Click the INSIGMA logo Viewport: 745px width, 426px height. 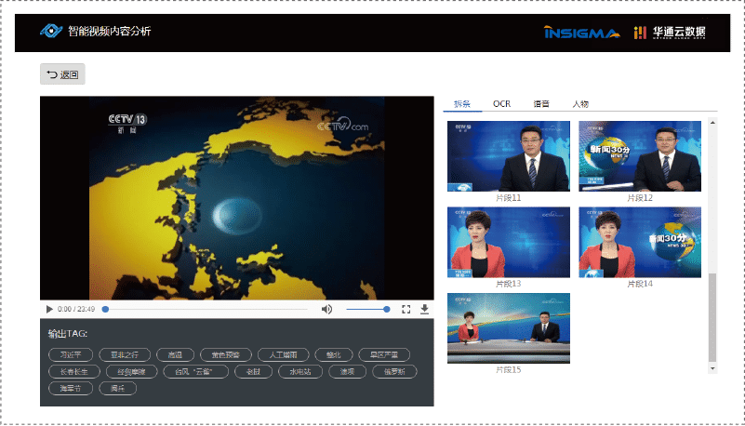click(x=580, y=33)
